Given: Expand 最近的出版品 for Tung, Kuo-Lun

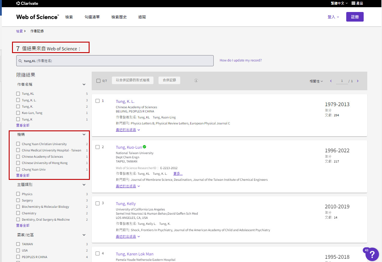Looking at the screenshot, I should point(128,186).
